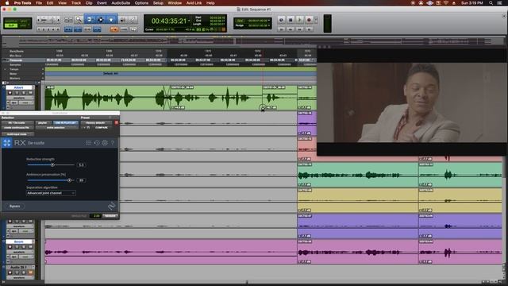Open Albert track view selector waveform
This screenshot has height=286, width=508.
click(19, 98)
